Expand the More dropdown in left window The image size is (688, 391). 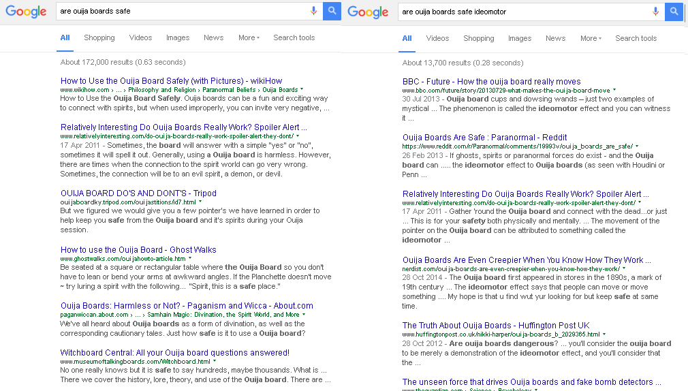click(249, 37)
